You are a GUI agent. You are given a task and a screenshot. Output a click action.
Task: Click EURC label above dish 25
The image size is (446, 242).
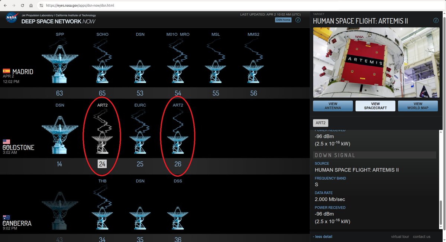[140, 105]
